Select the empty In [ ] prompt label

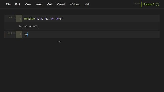click(x=11, y=33)
